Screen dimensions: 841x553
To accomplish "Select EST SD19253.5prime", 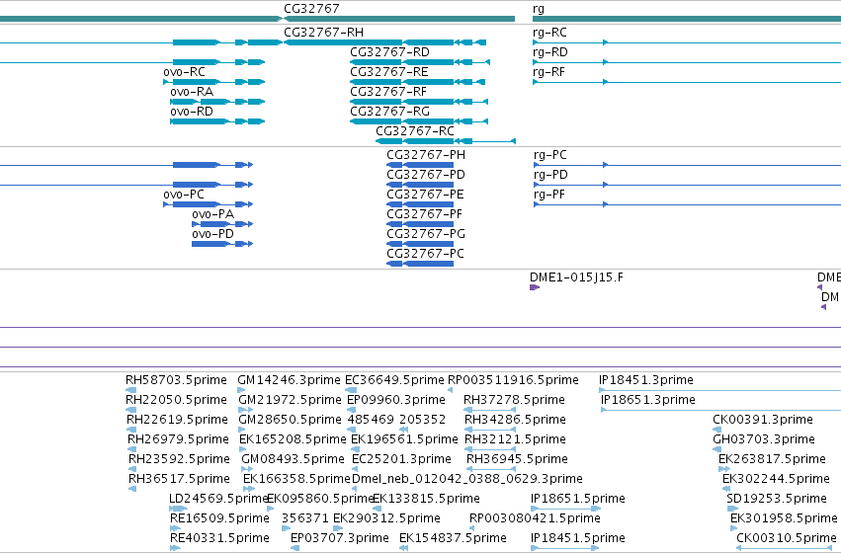I will click(777, 499).
